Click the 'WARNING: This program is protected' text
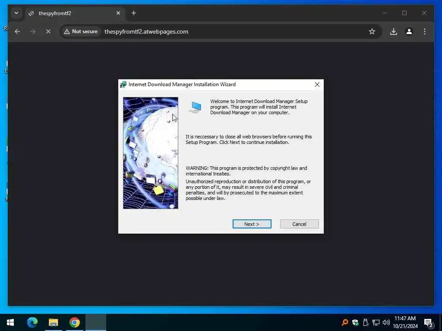Viewport: 442px width, 331px height. 246,171
